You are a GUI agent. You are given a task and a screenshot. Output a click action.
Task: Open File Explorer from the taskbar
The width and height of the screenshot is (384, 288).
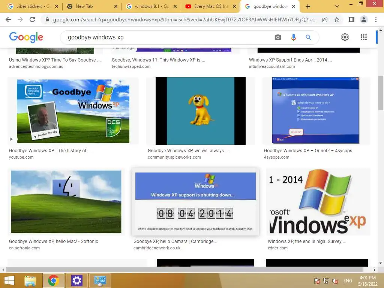(30, 280)
